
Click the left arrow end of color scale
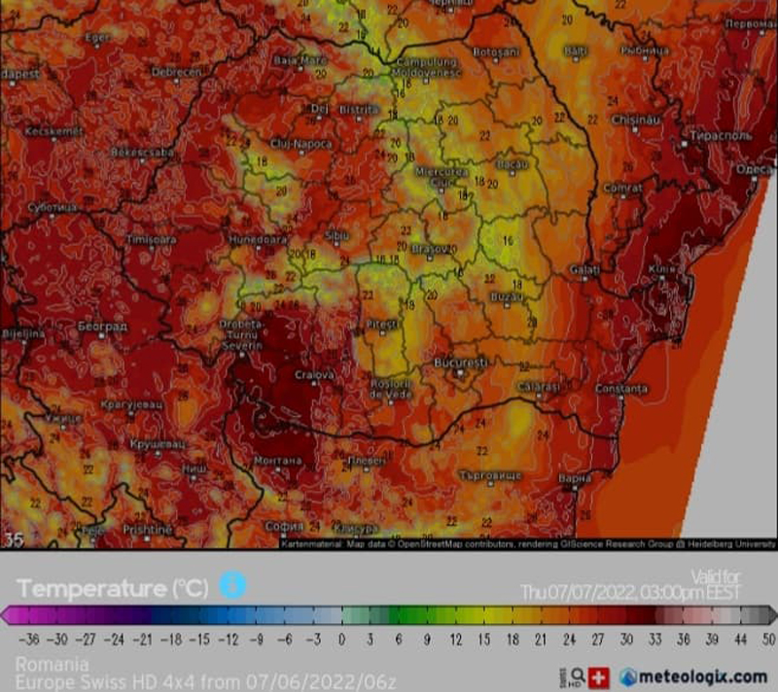(7, 615)
